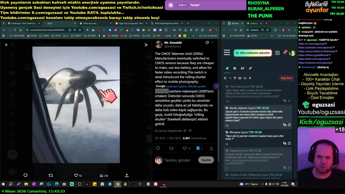Screen dimensions: 345x194
Task: Retweet from the tweet detail panel
Action: click(x=171, y=148)
